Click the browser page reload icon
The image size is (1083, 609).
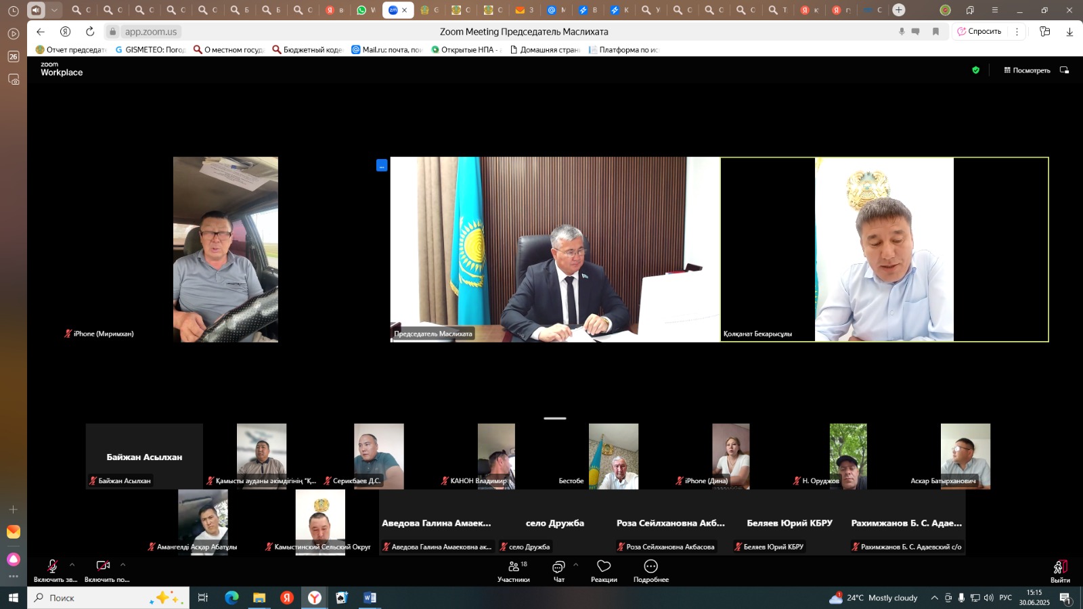pyautogui.click(x=90, y=32)
